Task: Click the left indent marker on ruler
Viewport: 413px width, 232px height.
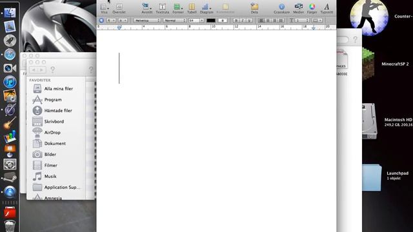Action: [x=119, y=27]
